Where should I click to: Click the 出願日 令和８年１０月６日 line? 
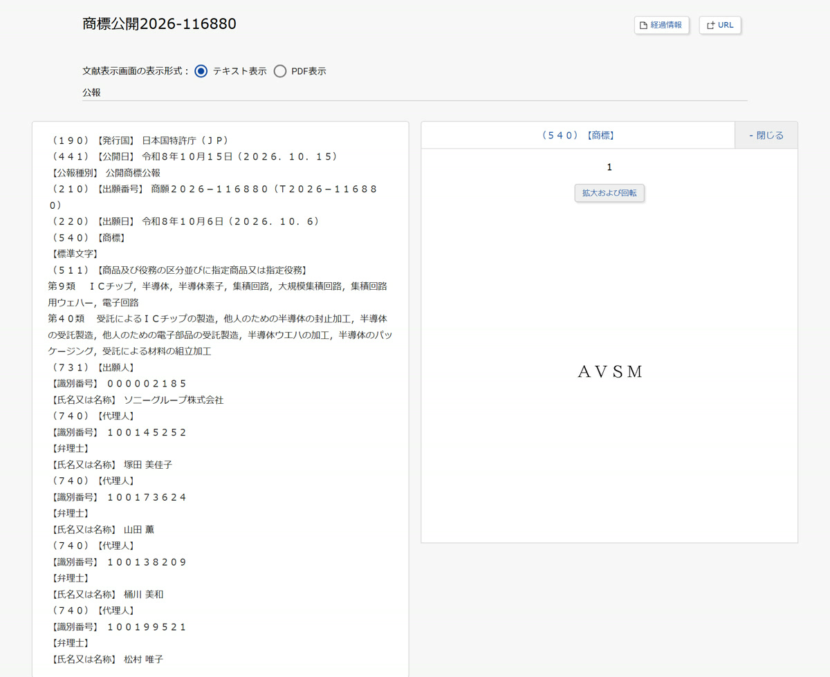click(185, 221)
